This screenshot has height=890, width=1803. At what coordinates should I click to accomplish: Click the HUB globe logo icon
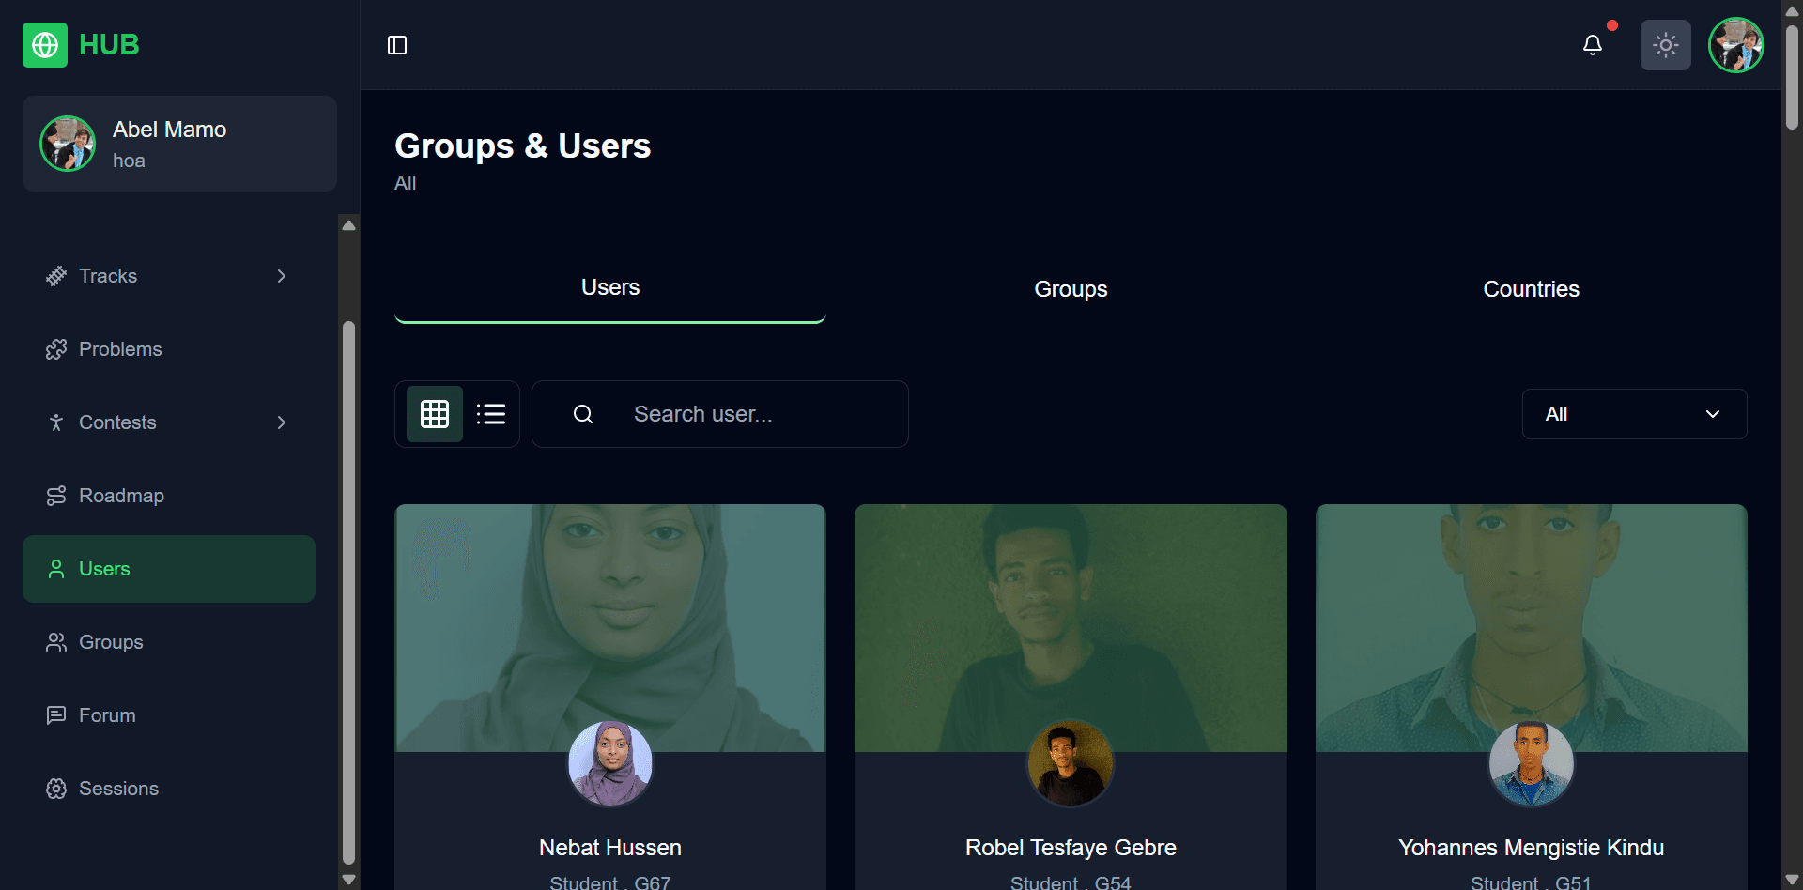[45, 45]
